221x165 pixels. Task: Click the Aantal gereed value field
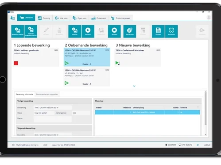(x=81, y=113)
